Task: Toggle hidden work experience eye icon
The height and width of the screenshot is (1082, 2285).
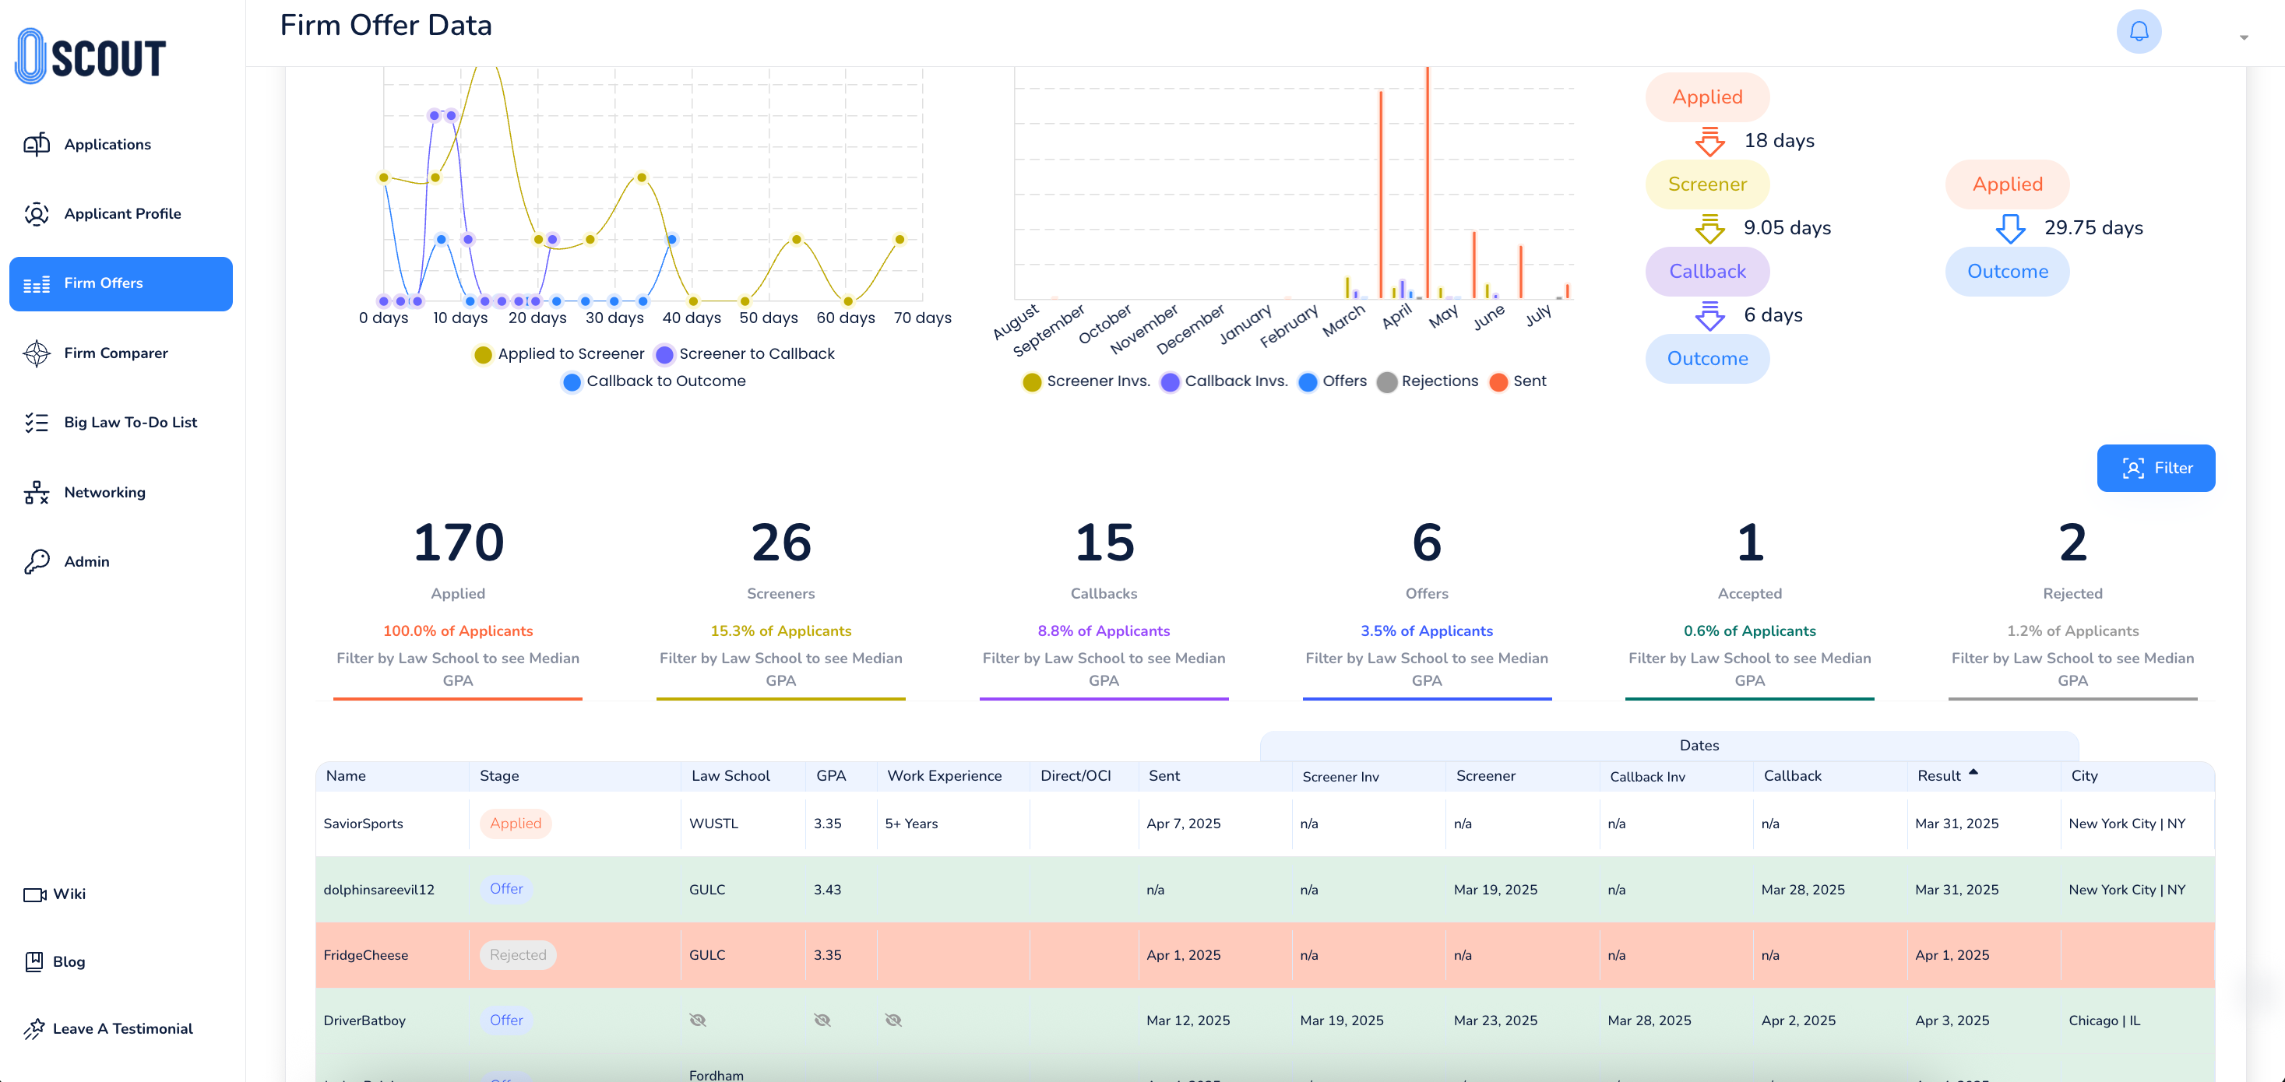Action: point(893,1020)
